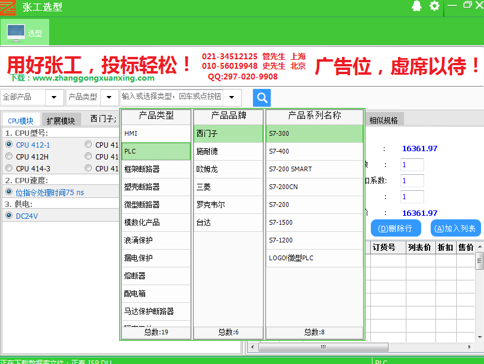The image size is (484, 364).
Task: Select 位指令处理时间75 ns radio option
Action: (x=9, y=192)
